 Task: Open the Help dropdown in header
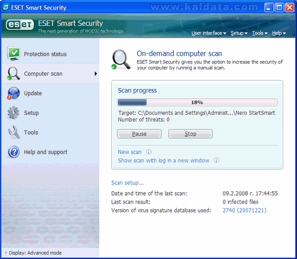[279, 33]
